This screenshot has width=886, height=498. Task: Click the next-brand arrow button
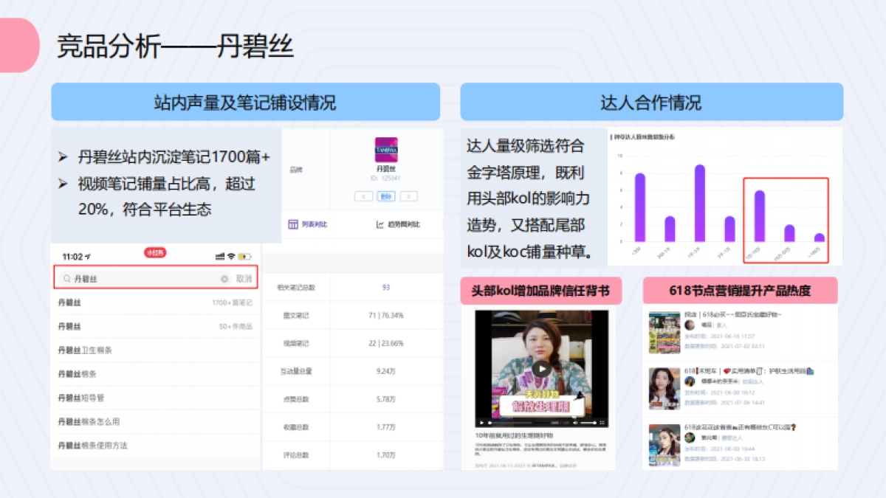(x=409, y=196)
